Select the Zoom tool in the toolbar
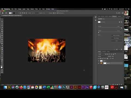131x98 pixels. click(2, 64)
